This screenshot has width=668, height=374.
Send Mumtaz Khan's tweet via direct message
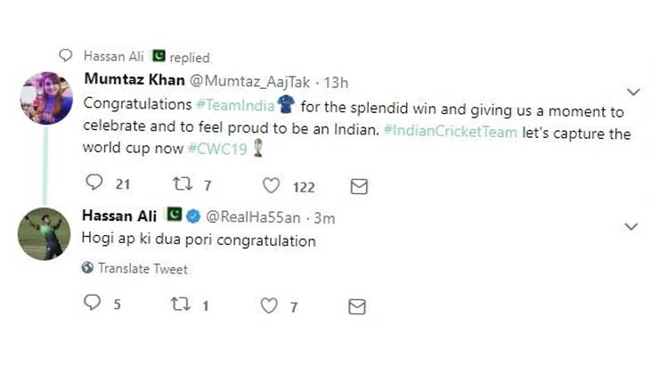click(x=359, y=186)
